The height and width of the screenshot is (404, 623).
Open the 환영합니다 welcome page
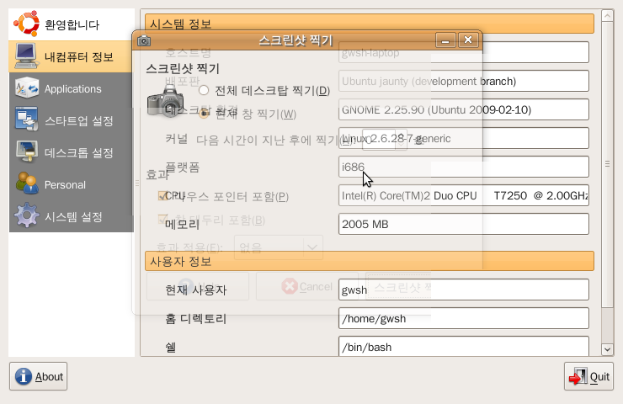click(72, 24)
